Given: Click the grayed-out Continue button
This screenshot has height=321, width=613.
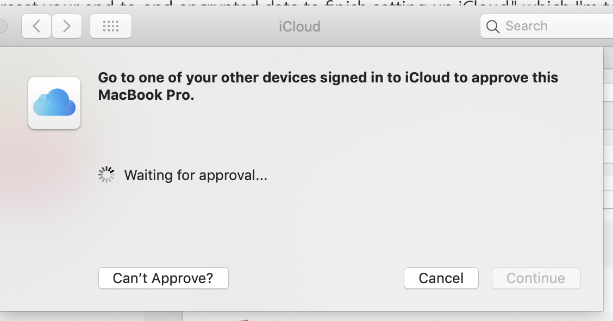Looking at the screenshot, I should (536, 278).
